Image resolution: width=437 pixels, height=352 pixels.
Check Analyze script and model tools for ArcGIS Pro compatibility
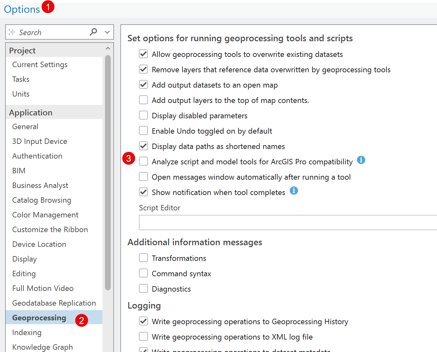143,161
